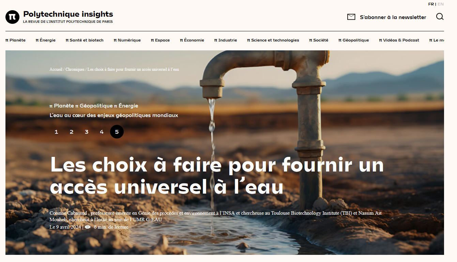
Task: Go to Santé et biotech section
Action: pyautogui.click(x=85, y=40)
